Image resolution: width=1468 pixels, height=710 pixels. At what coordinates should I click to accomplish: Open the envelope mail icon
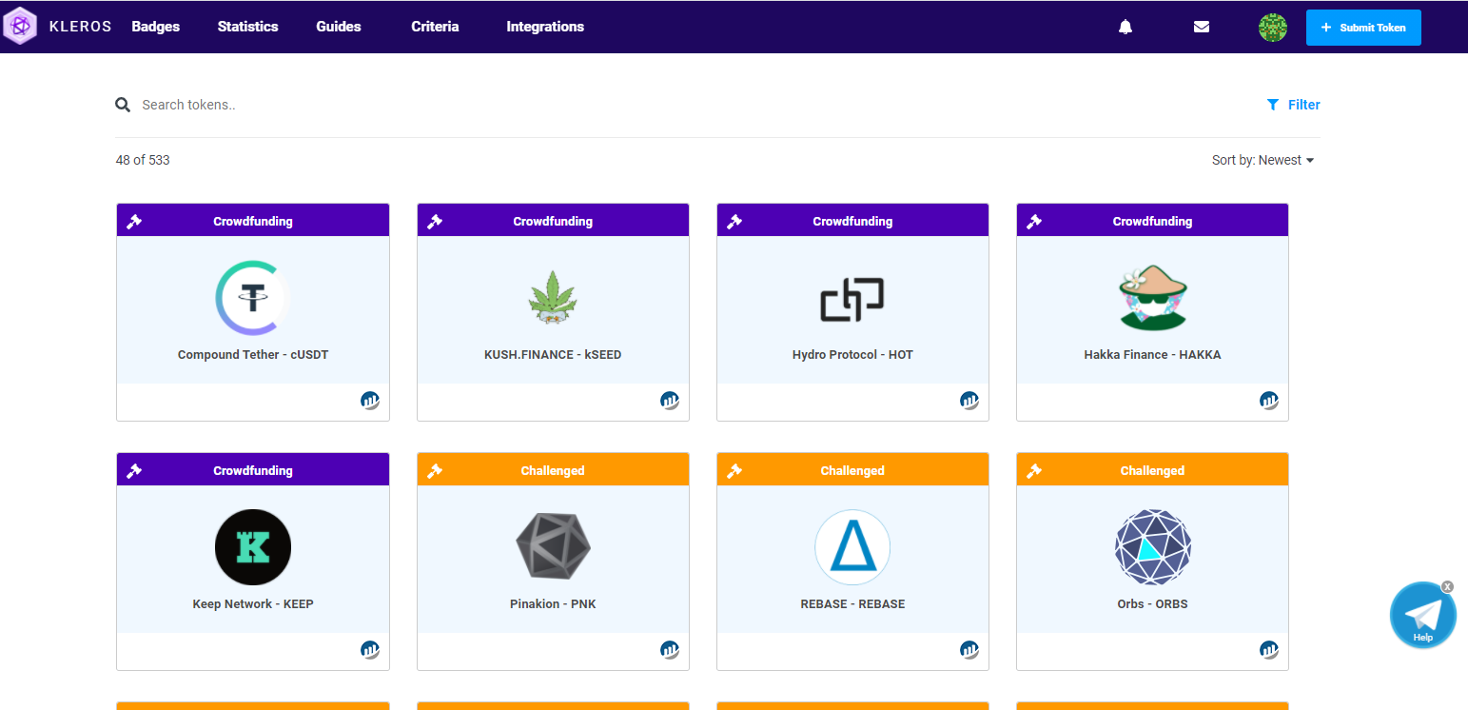click(x=1202, y=27)
